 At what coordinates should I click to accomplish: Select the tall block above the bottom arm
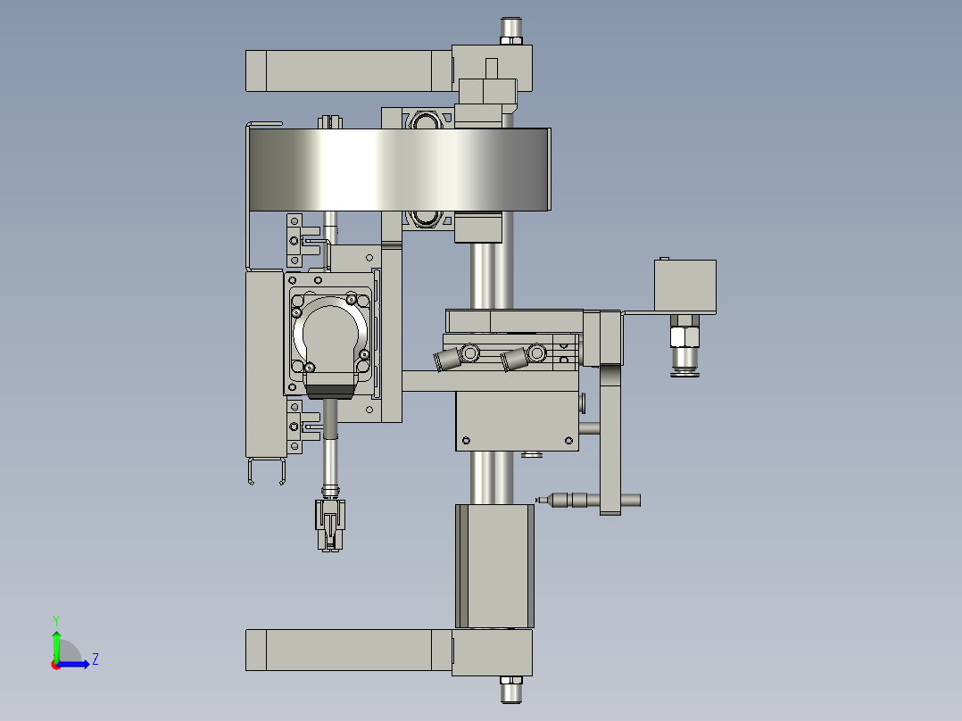pos(494,566)
